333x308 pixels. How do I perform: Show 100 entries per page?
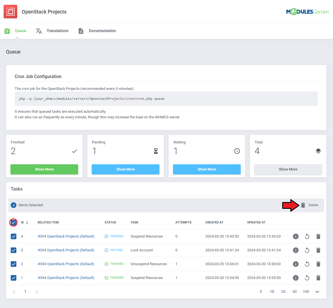pyautogui.click(x=306, y=292)
